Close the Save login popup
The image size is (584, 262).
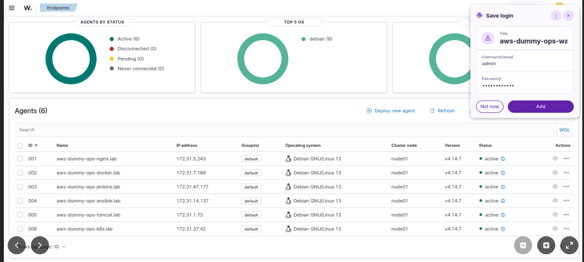coord(568,16)
